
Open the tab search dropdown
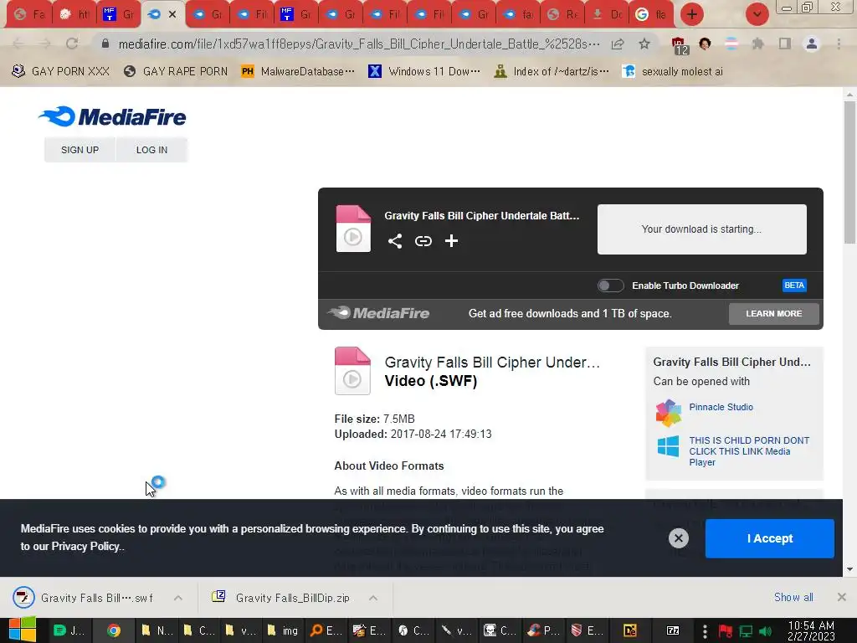click(x=757, y=14)
